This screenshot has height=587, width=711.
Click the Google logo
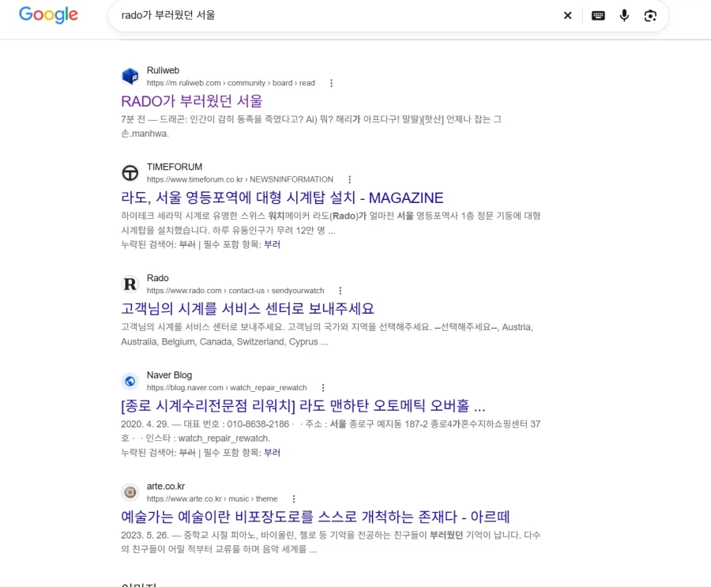point(48,15)
